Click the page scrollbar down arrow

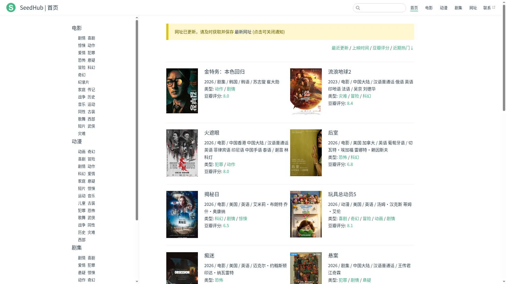(x=504, y=282)
